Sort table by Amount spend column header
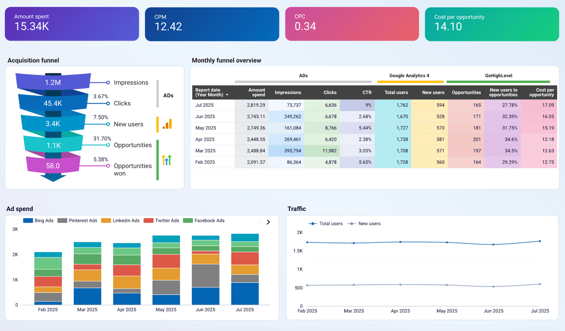 (256, 93)
